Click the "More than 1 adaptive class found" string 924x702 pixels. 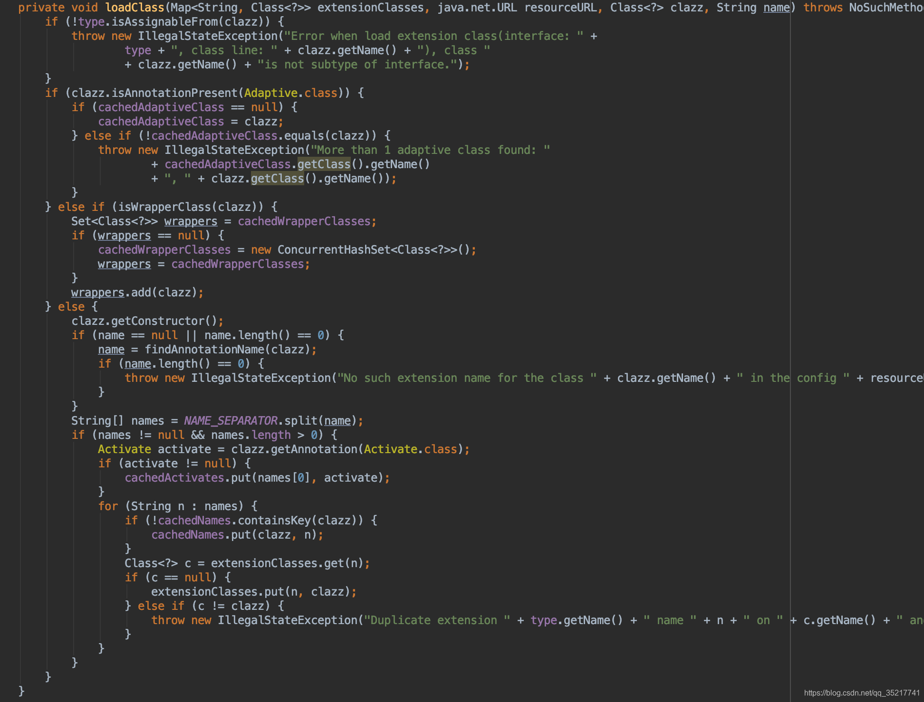pyautogui.click(x=430, y=150)
